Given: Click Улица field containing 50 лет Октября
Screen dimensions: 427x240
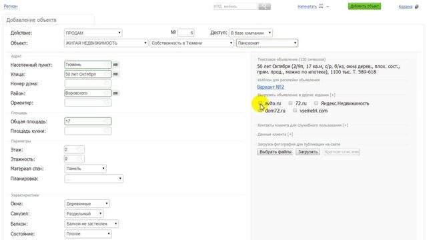Looking at the screenshot, I should coord(87,74).
